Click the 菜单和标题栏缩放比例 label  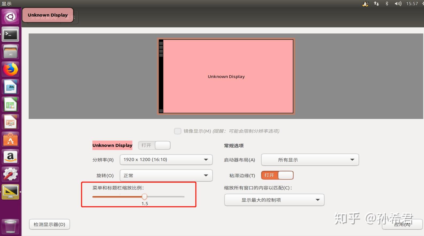[x=118, y=188]
